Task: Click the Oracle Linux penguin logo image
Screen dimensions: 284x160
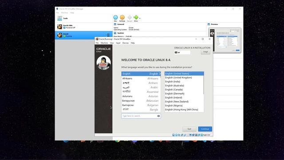Action: click(103, 63)
